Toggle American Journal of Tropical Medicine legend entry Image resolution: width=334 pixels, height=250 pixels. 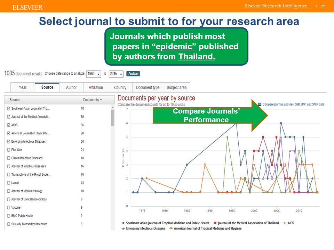[205, 228]
